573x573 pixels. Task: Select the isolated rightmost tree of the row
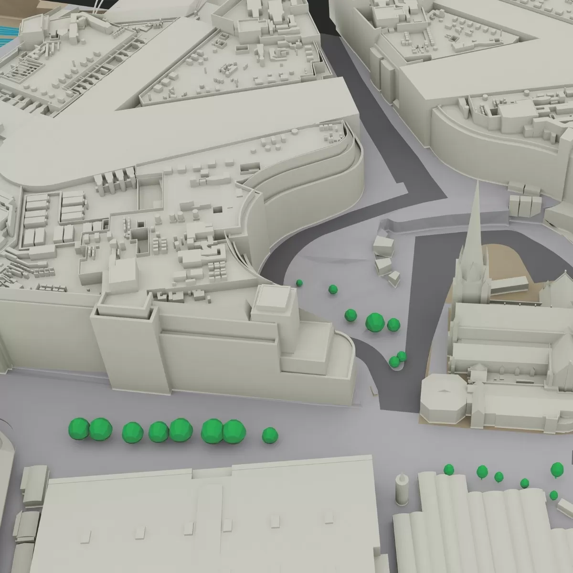[270, 435]
